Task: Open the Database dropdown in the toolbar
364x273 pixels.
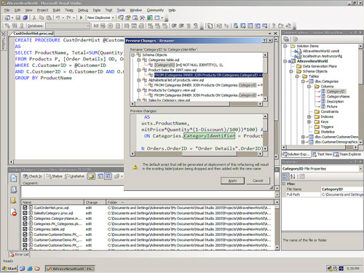Action: pyautogui.click(x=88, y=25)
